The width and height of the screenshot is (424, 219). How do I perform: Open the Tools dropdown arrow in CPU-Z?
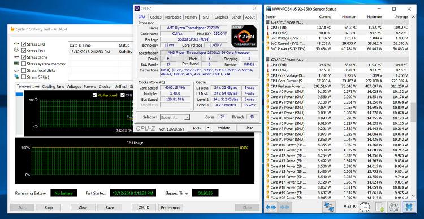click(209, 128)
